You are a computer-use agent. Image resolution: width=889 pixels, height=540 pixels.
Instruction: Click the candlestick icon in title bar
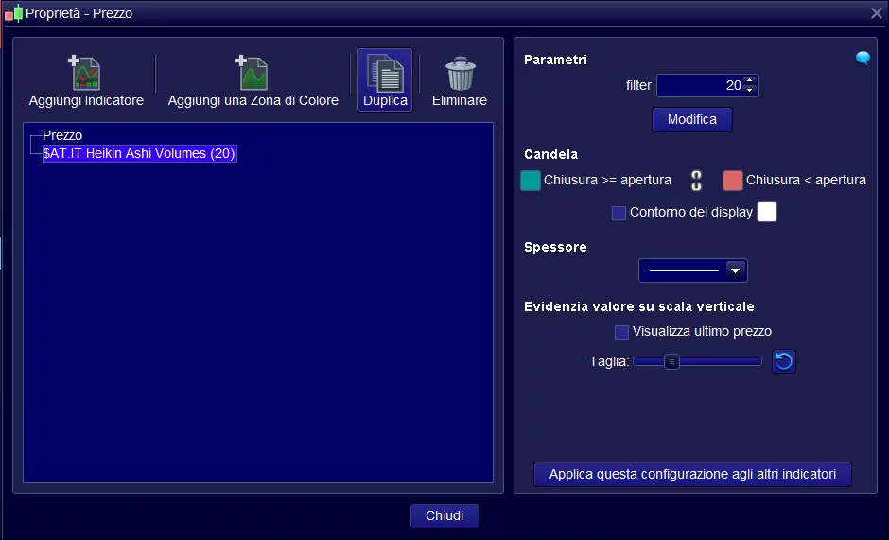pos(13,13)
